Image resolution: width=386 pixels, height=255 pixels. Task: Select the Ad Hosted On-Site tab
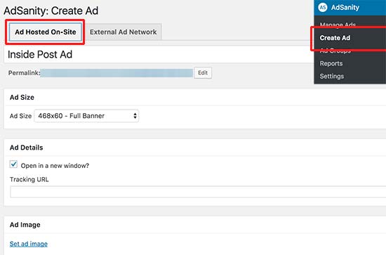pyautogui.click(x=46, y=32)
